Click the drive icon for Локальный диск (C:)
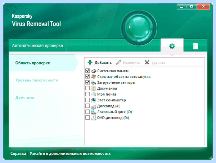216x163 pixels. click(94, 112)
